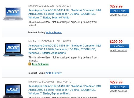Viewport: 134px width, 98px height.
Task: Open the Aquamarine Acer netbook thumbnail
Action: point(13,49)
